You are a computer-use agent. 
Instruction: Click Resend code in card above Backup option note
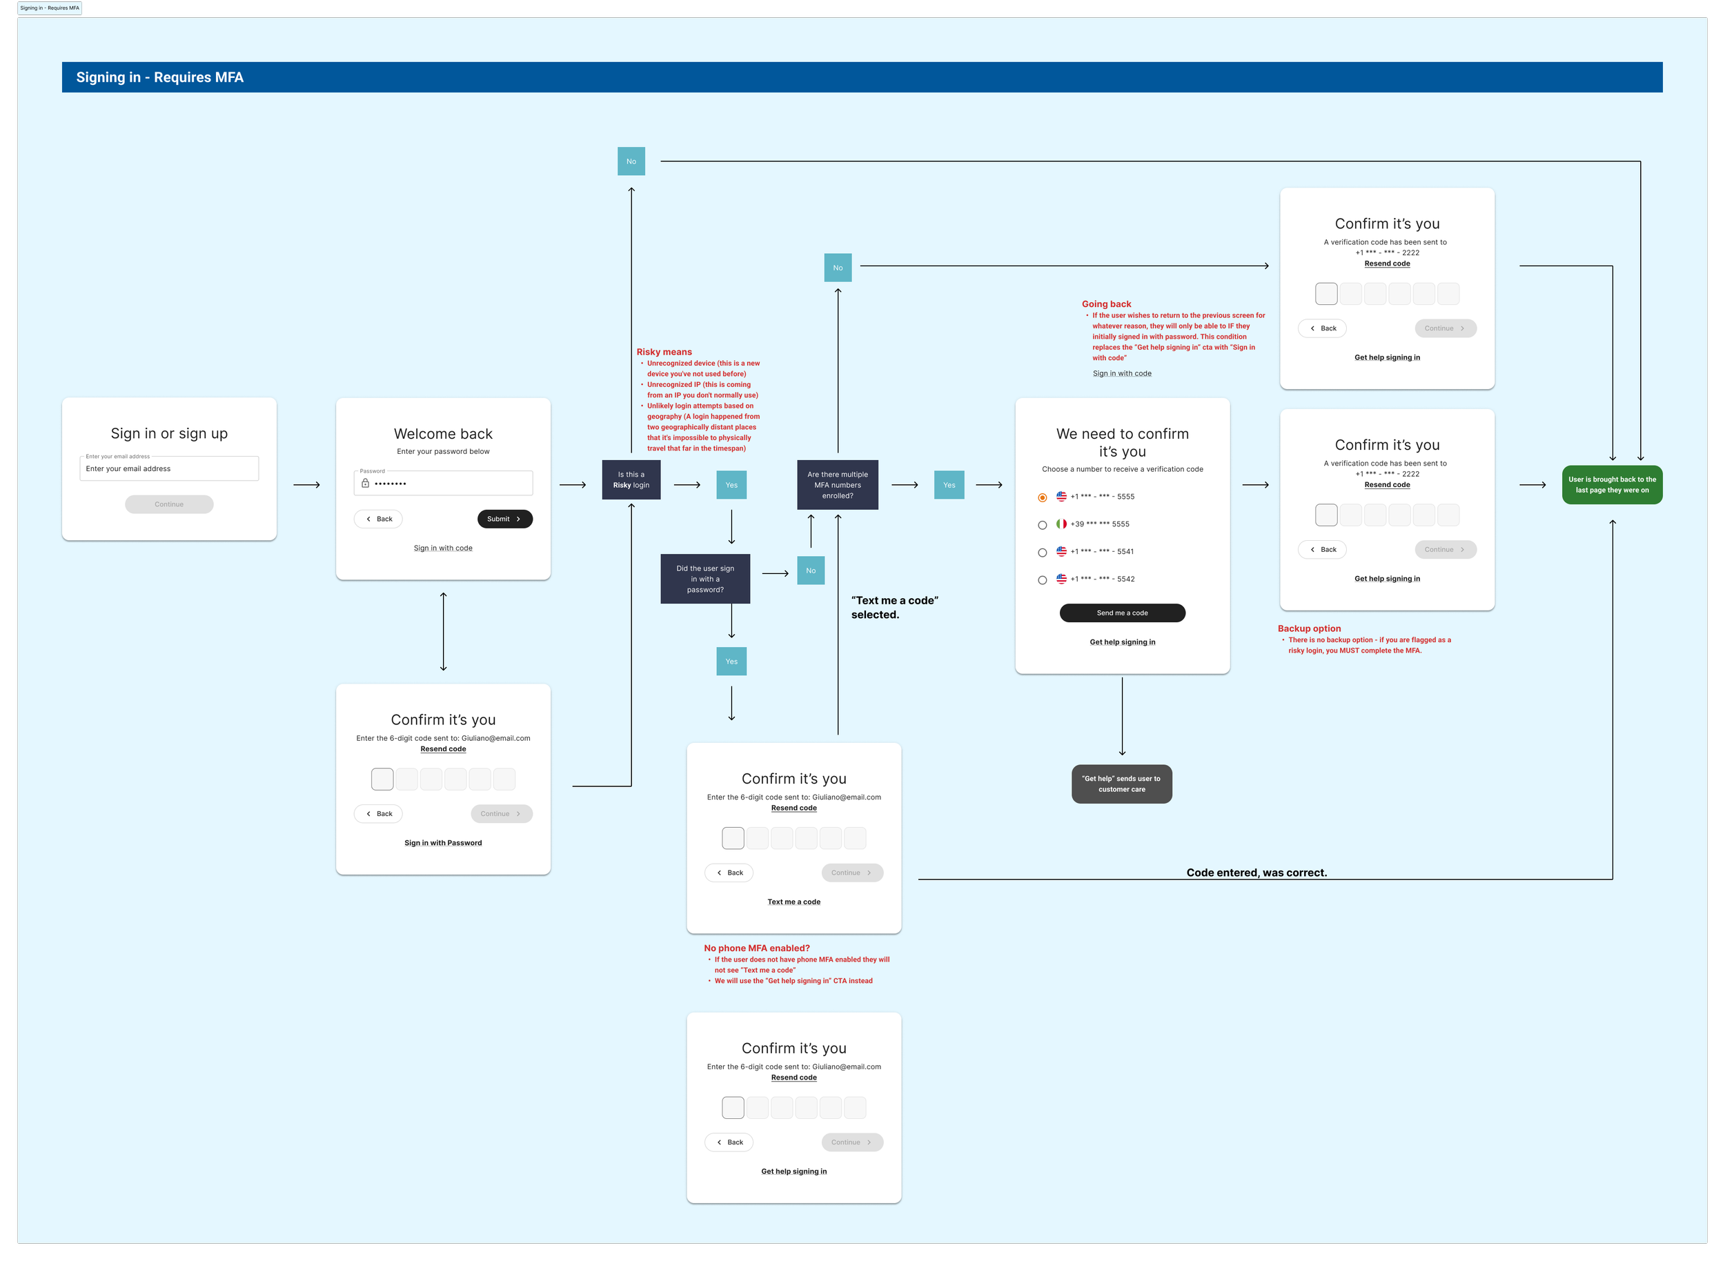coord(1387,485)
